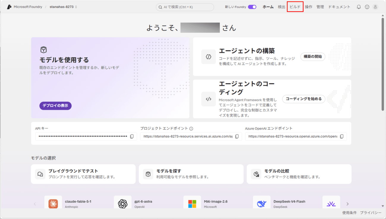This screenshot has width=386, height=219.
Task: Click the デプロイの表示 button
Action: 56,105
